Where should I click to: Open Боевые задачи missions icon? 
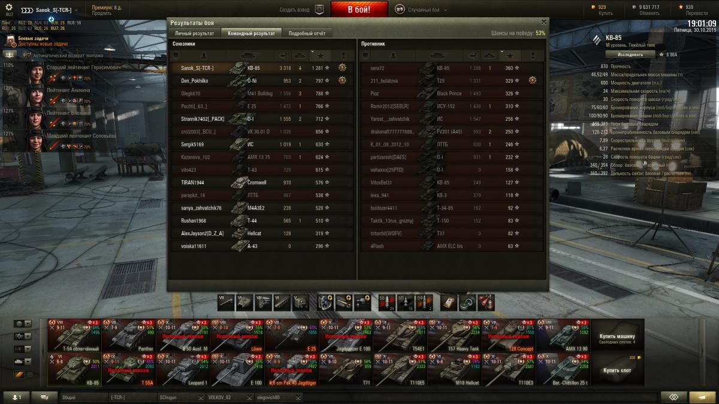pyautogui.click(x=11, y=41)
